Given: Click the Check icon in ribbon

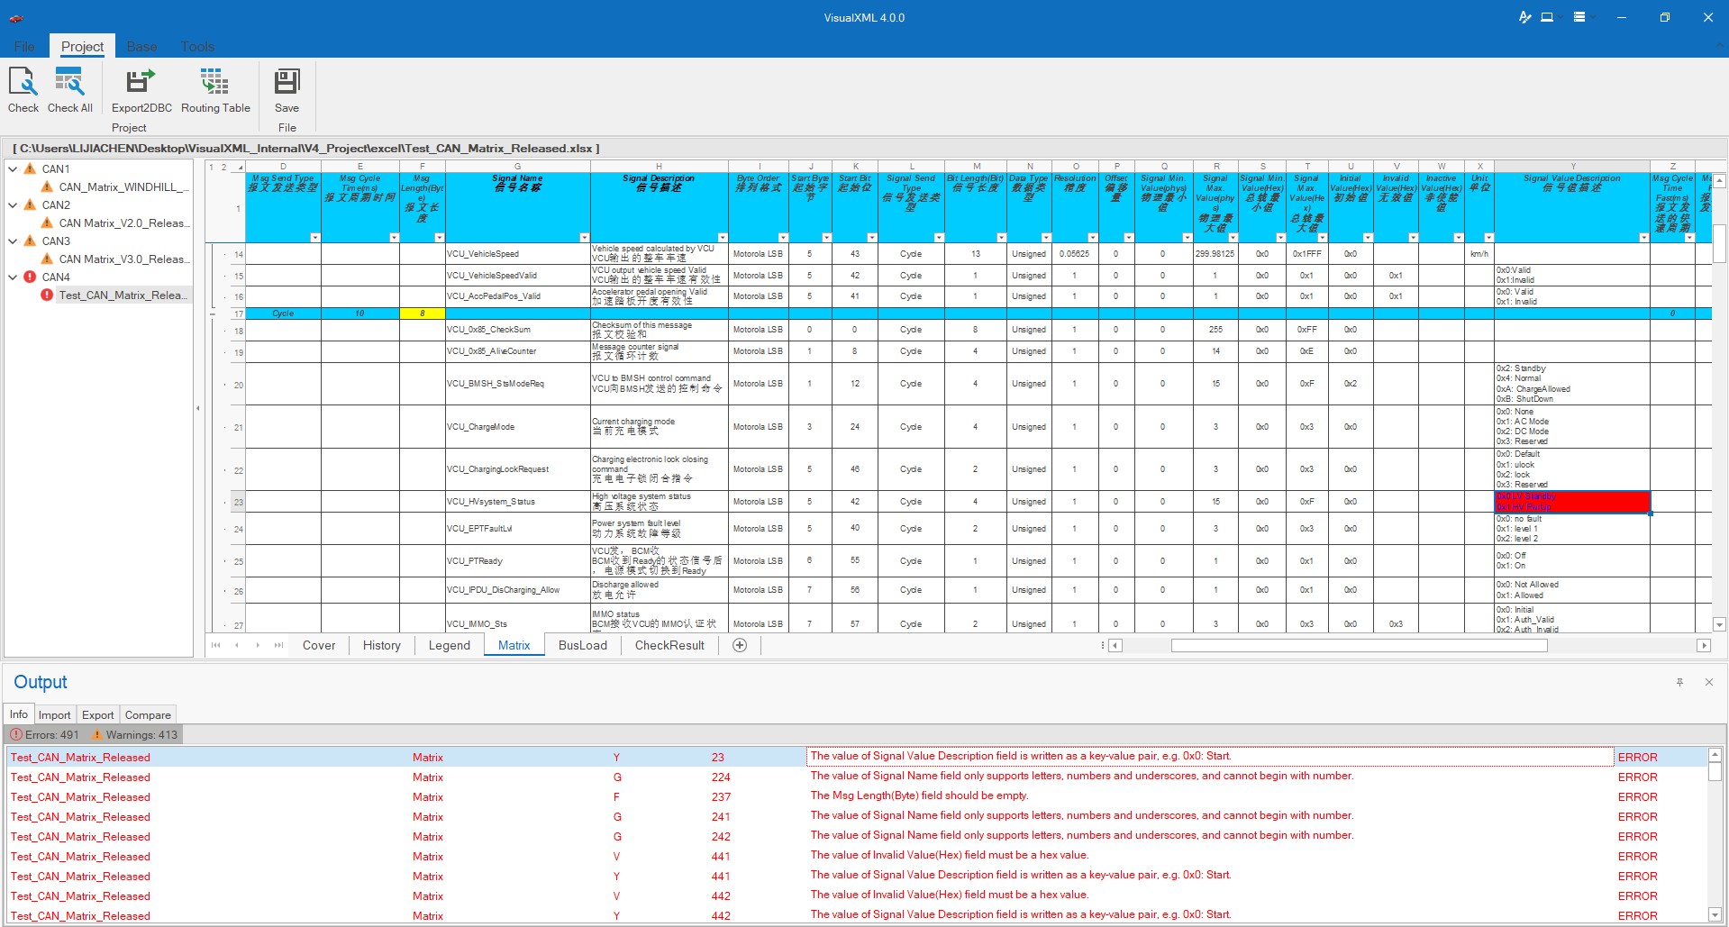Looking at the screenshot, I should point(23,83).
